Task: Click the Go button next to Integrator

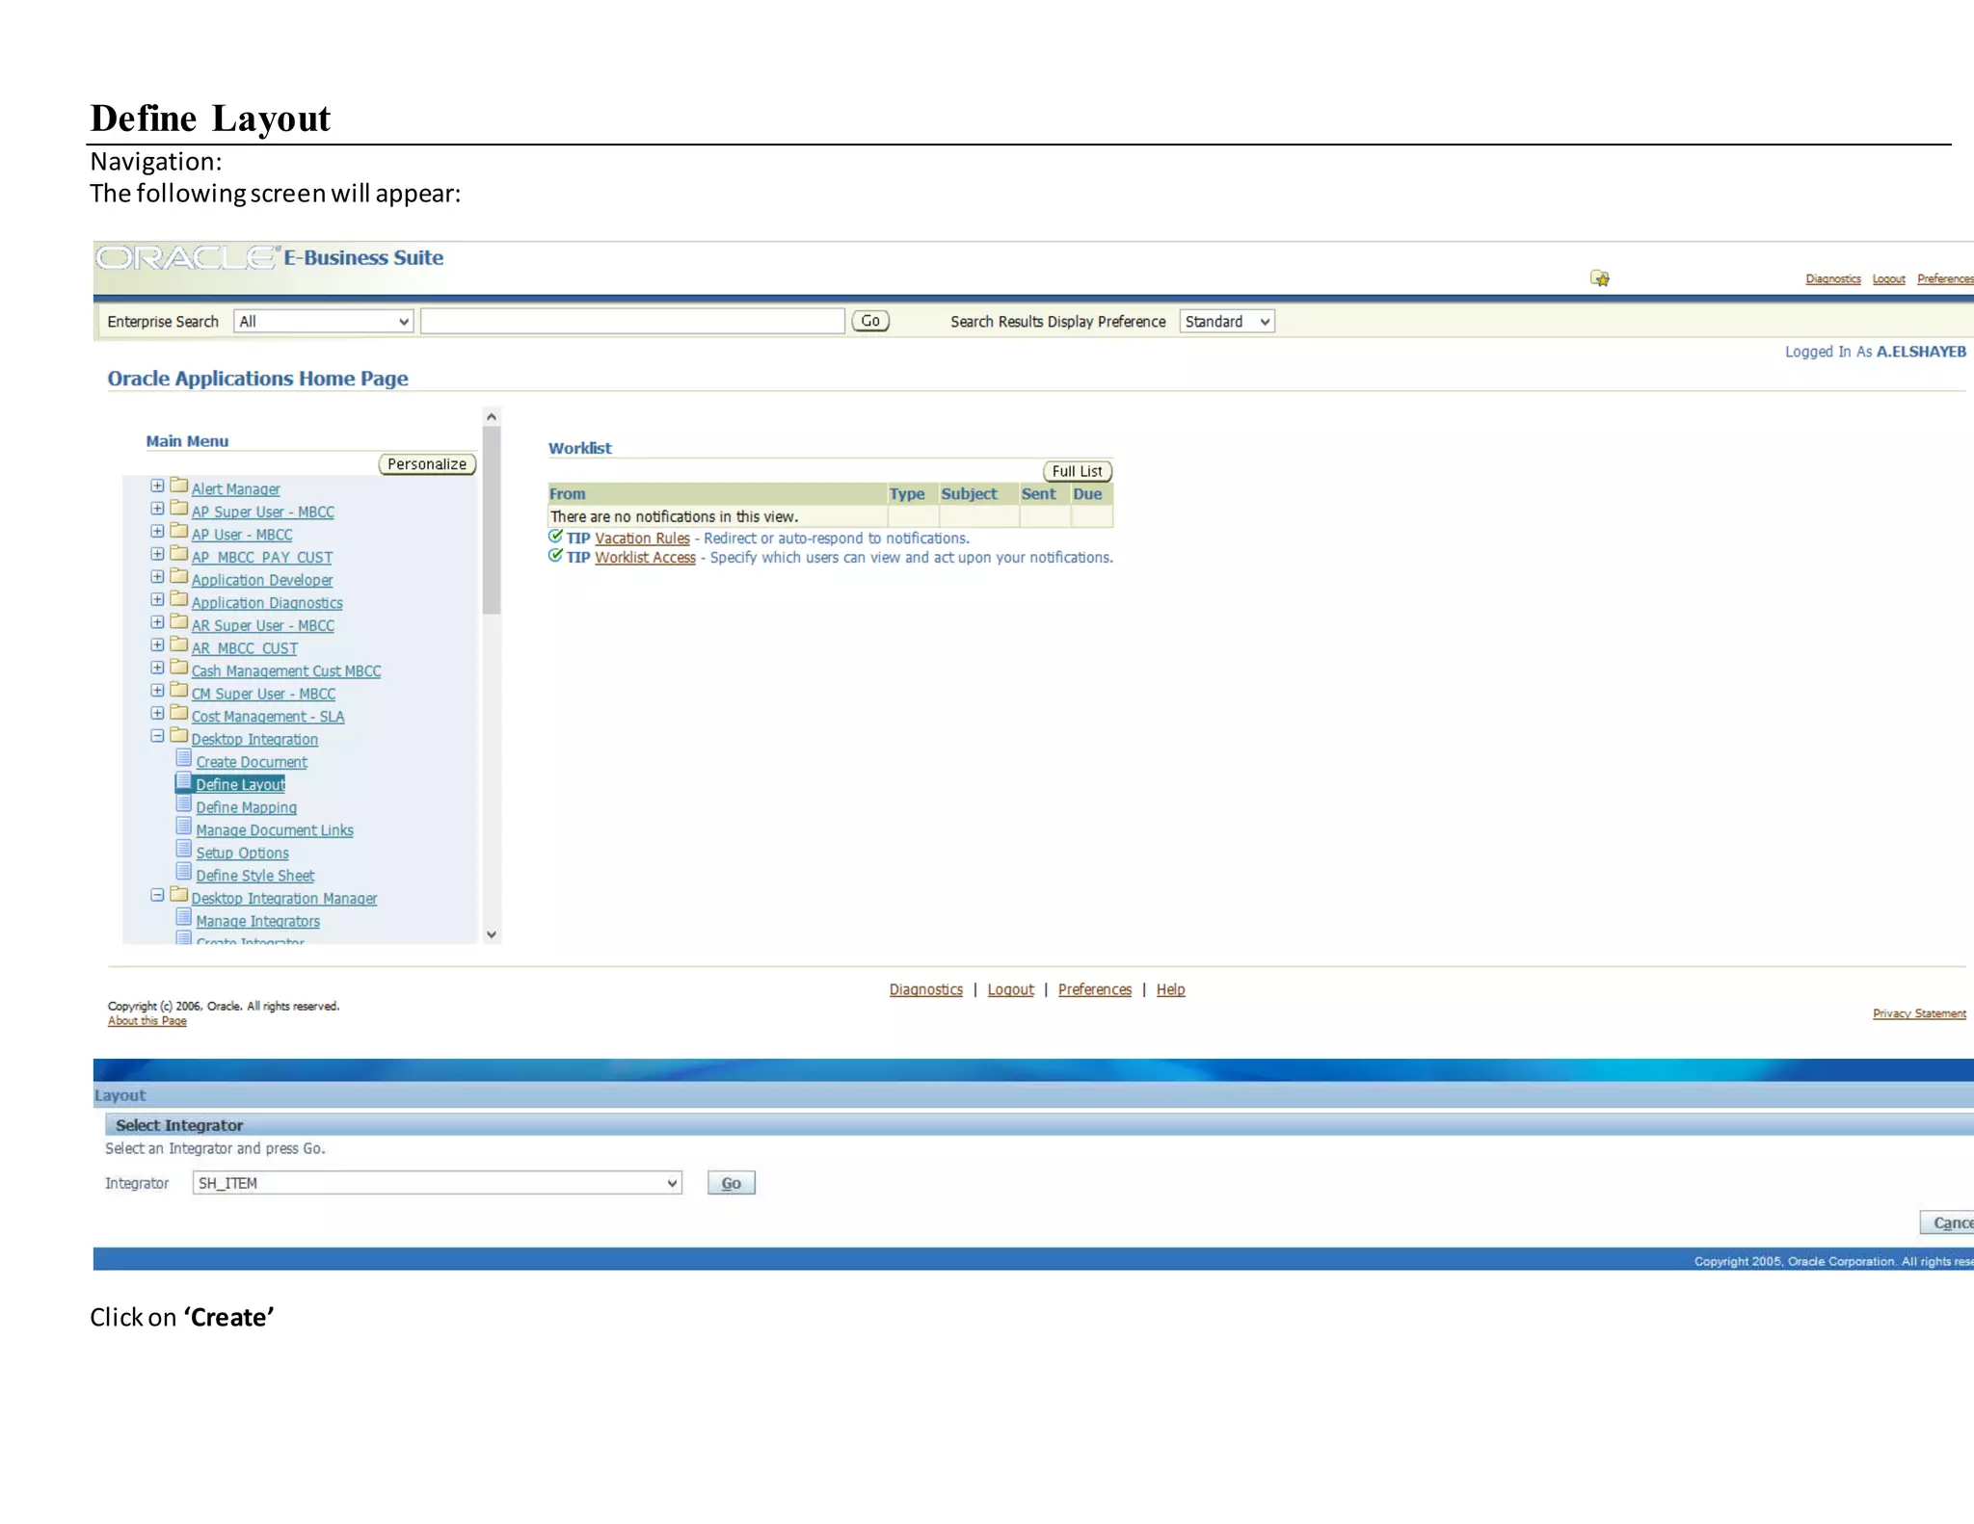Action: (x=732, y=1183)
